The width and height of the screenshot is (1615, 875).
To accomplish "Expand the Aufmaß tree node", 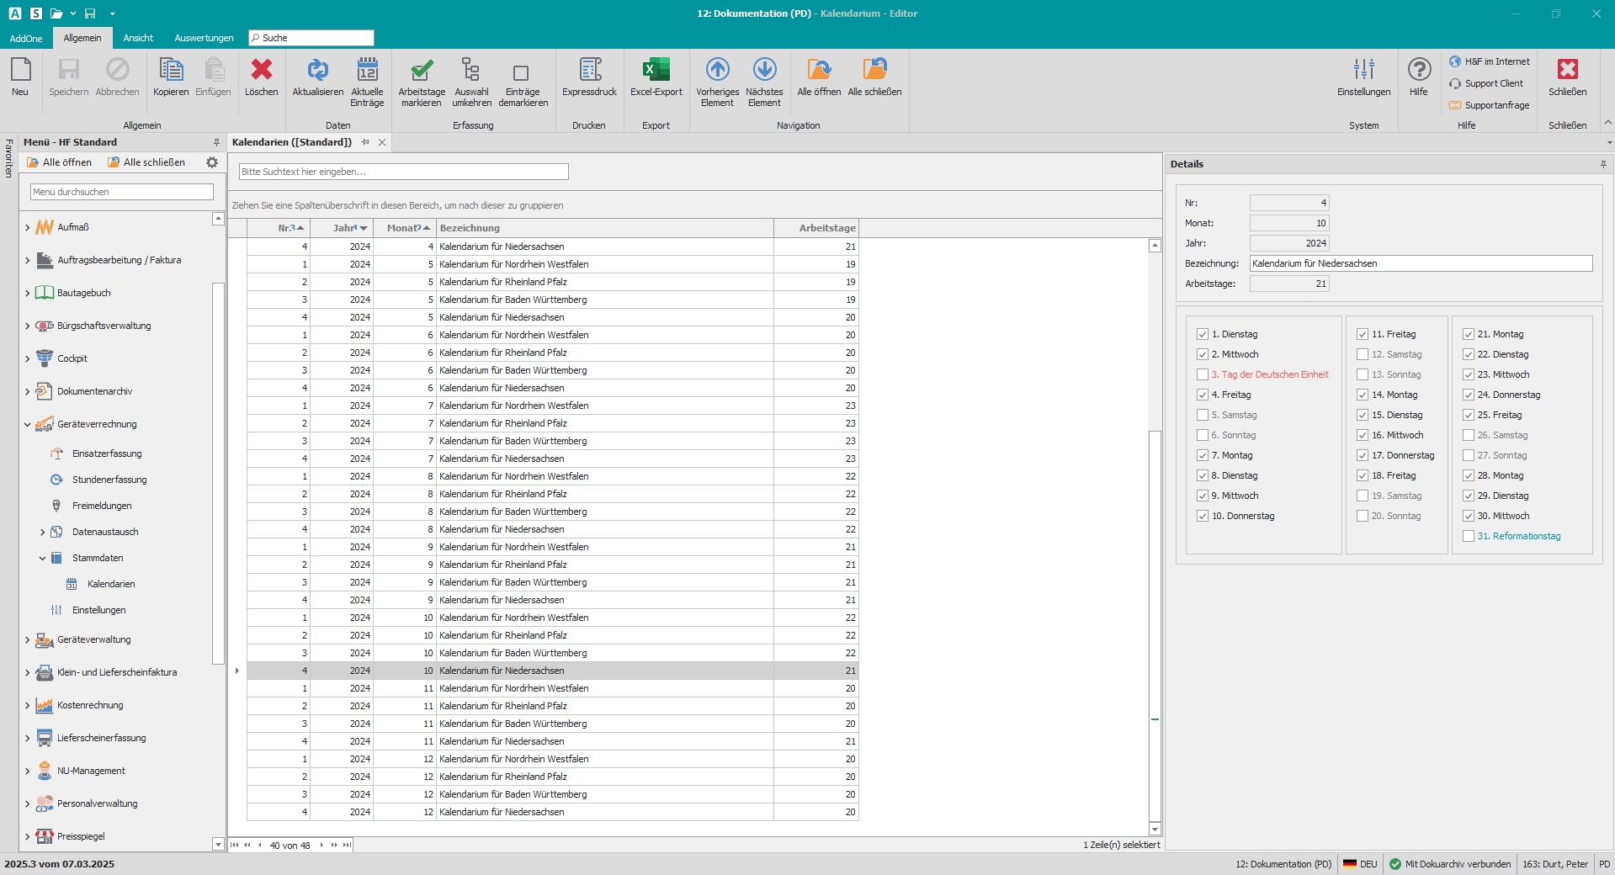I will point(28,227).
